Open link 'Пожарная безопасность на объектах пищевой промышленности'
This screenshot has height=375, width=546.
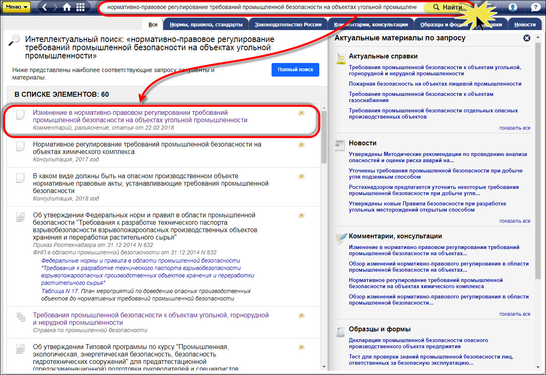[x=435, y=84]
